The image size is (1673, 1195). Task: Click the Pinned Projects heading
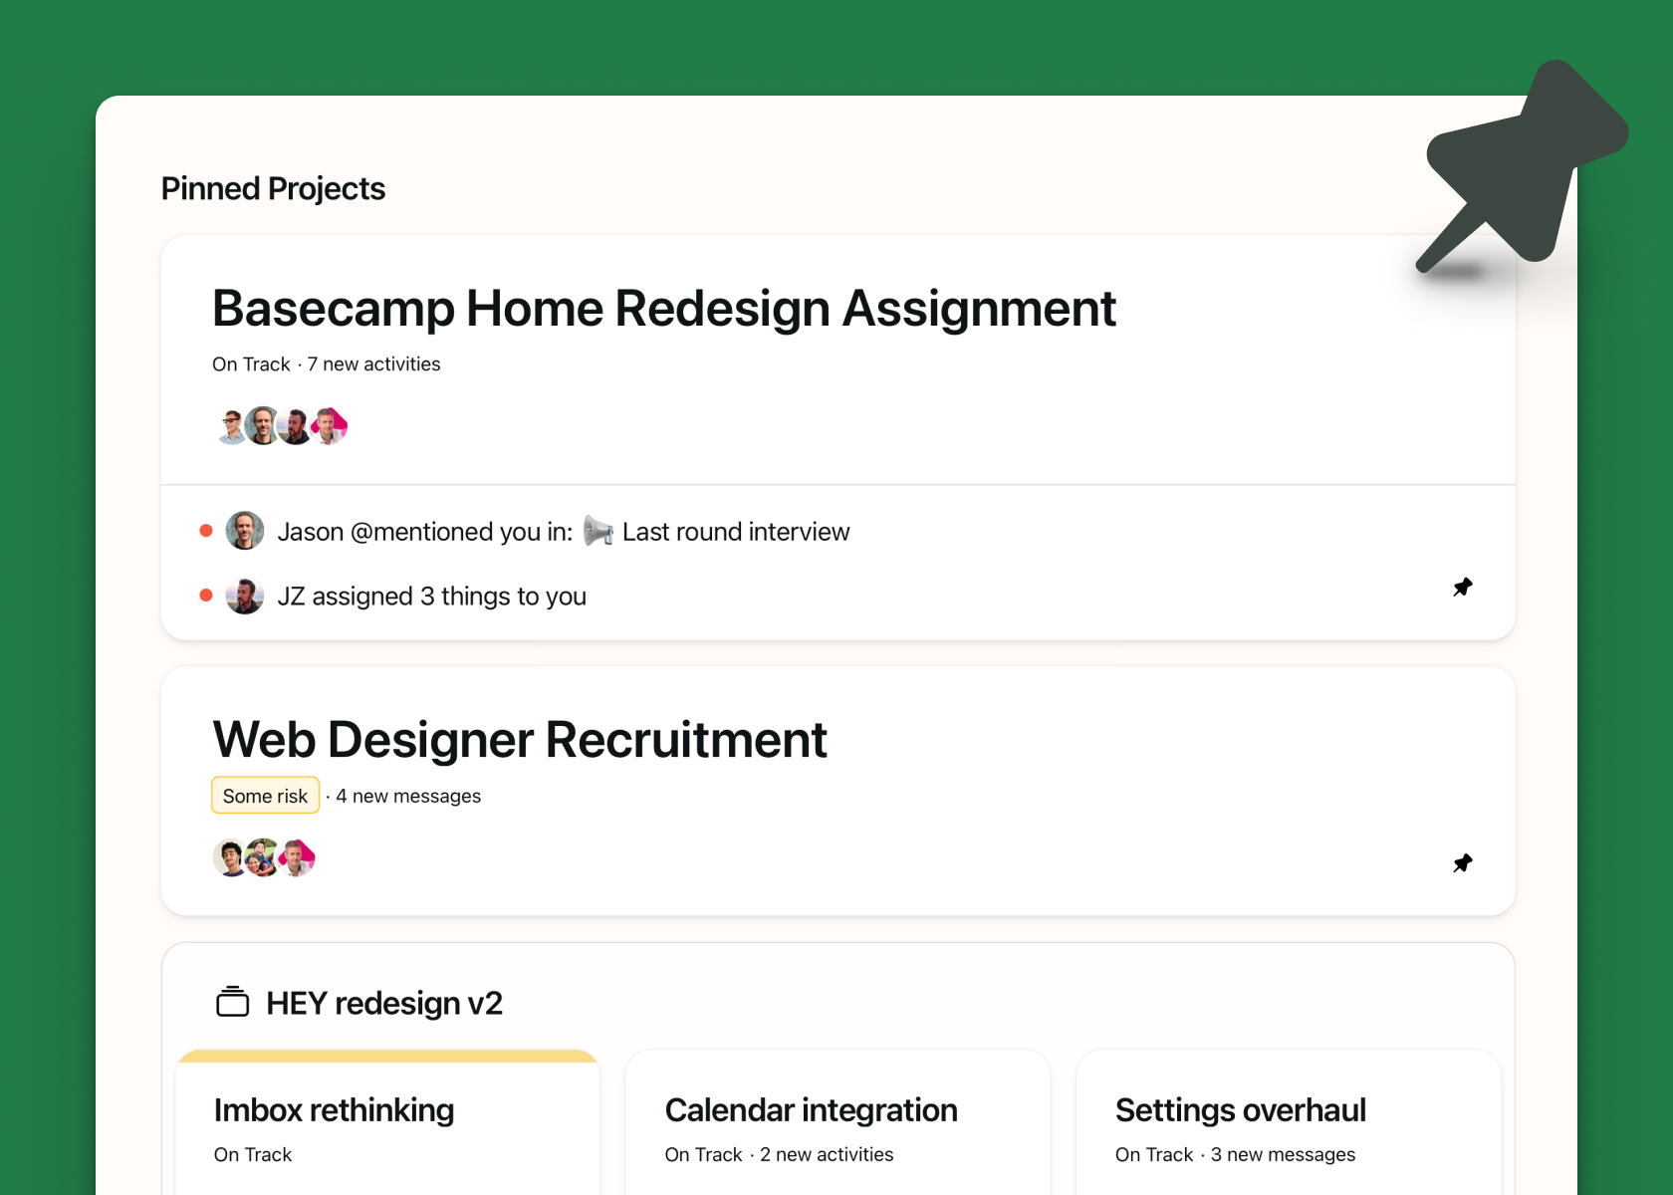pyautogui.click(x=273, y=188)
